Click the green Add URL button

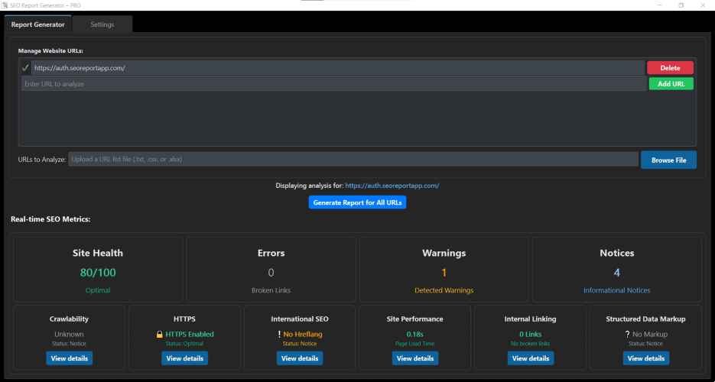(671, 84)
